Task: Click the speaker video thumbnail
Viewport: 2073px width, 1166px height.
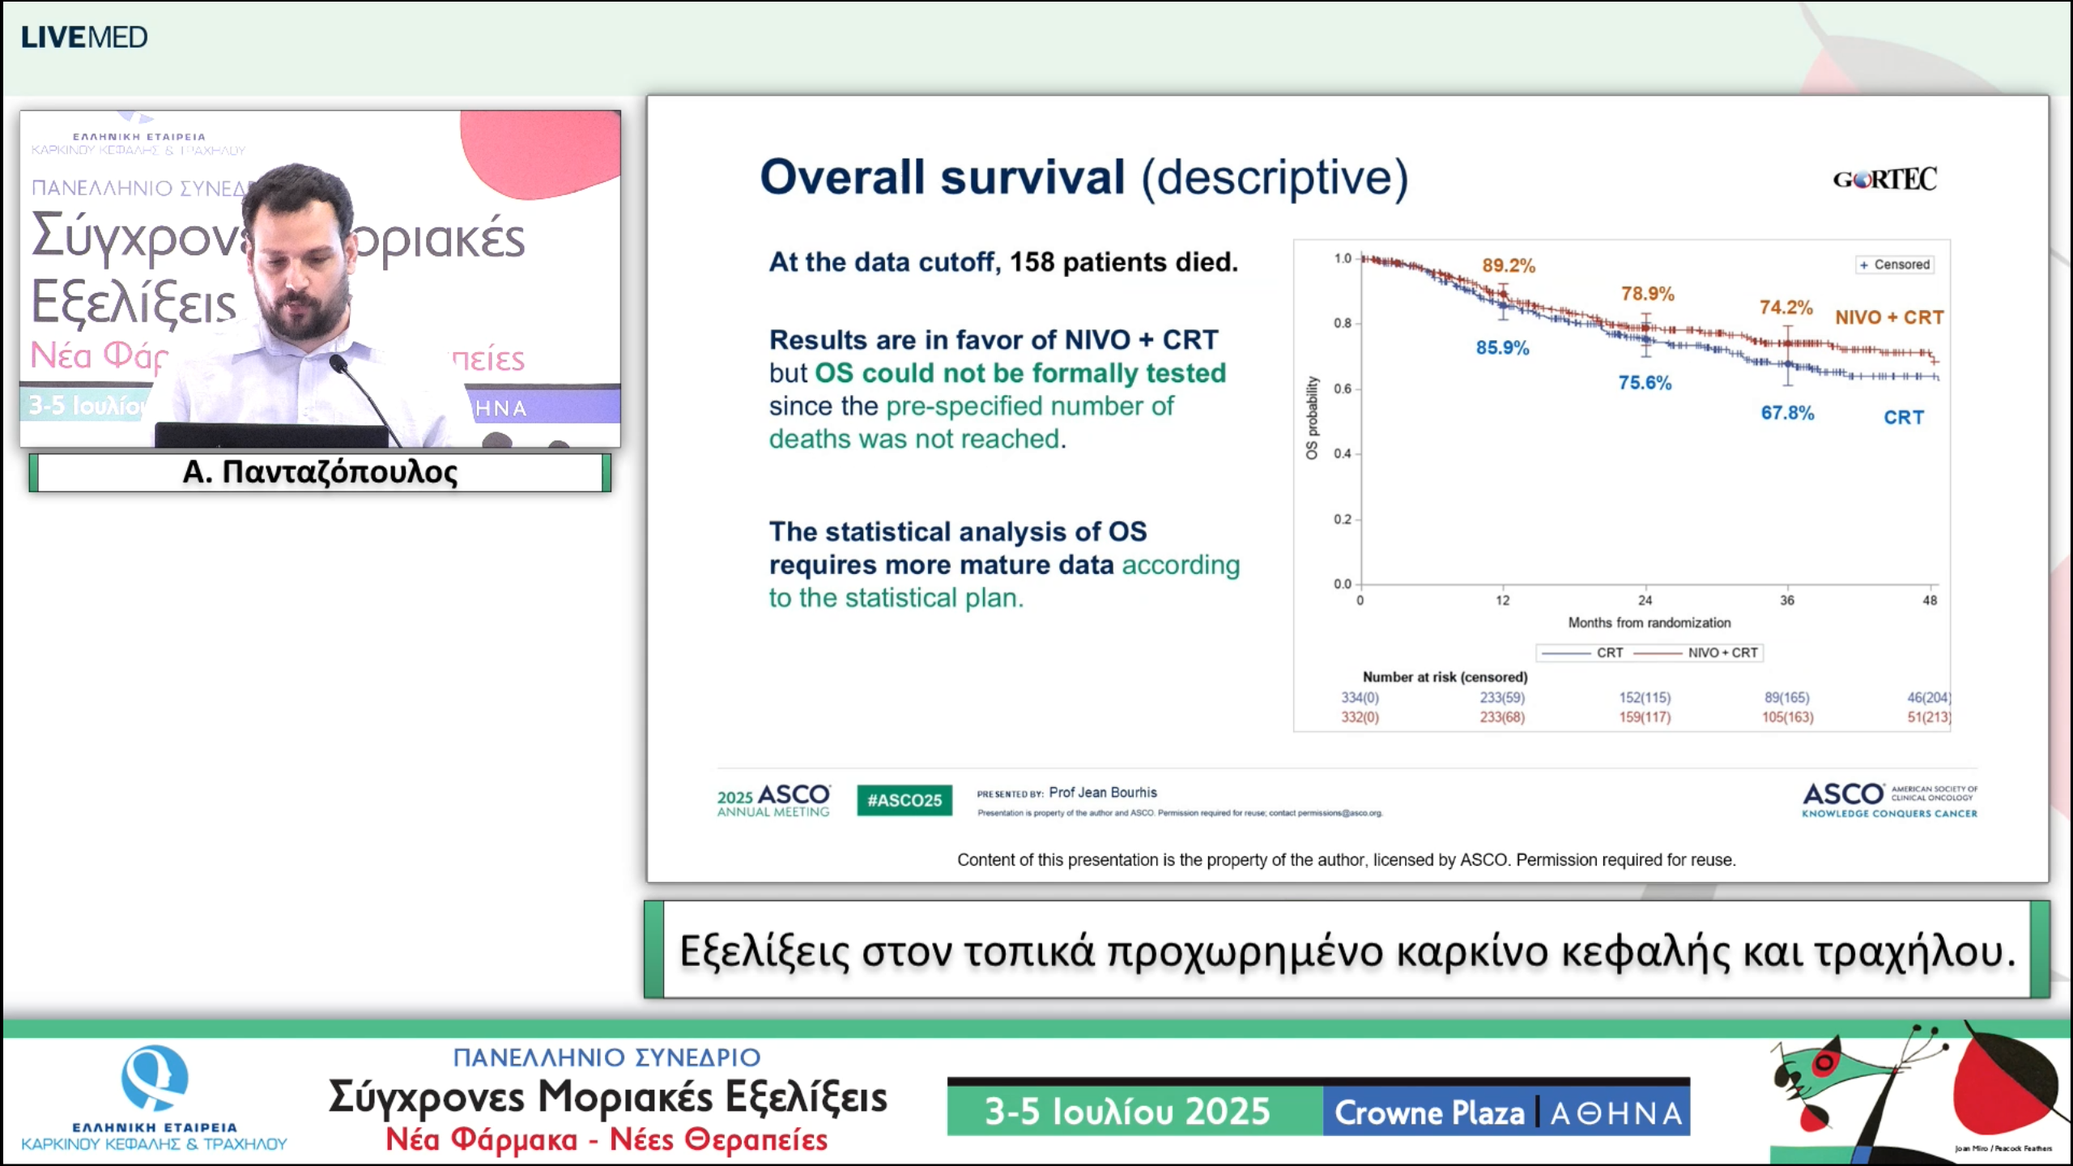Action: click(320, 279)
